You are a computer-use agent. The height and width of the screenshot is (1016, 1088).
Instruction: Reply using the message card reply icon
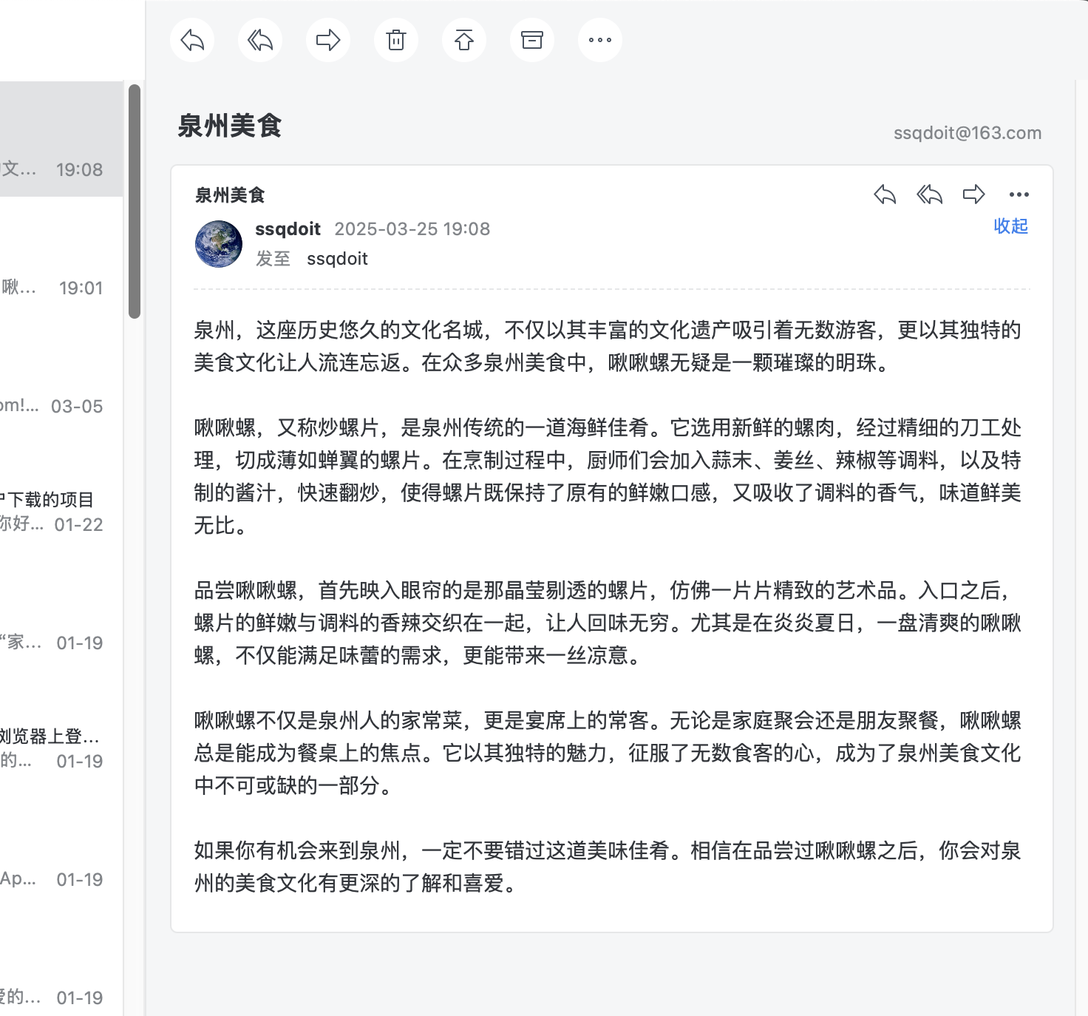885,194
